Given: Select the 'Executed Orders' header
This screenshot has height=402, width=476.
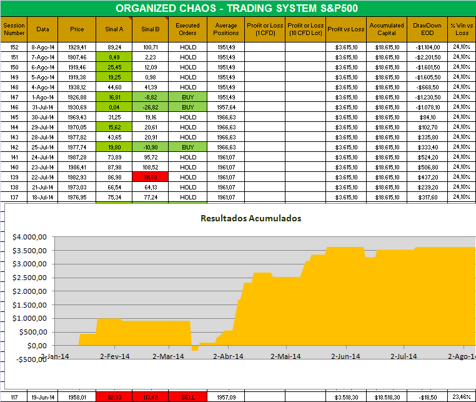Looking at the screenshot, I should coord(187,29).
